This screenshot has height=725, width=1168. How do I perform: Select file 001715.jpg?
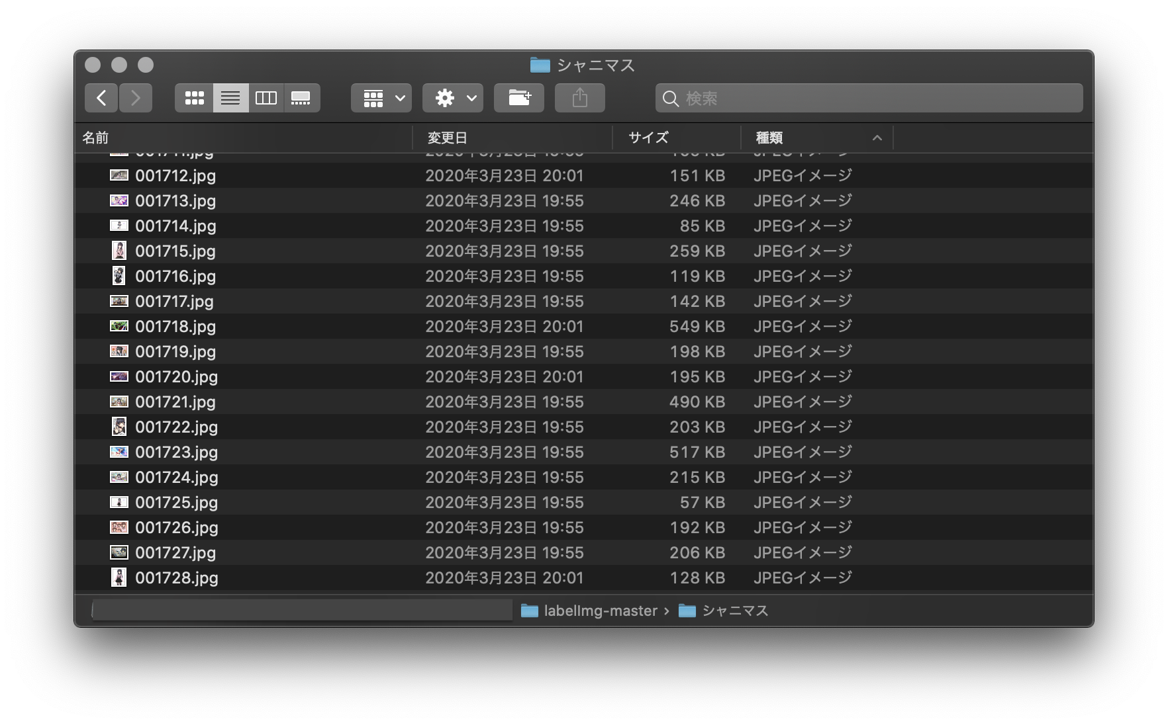coord(175,251)
